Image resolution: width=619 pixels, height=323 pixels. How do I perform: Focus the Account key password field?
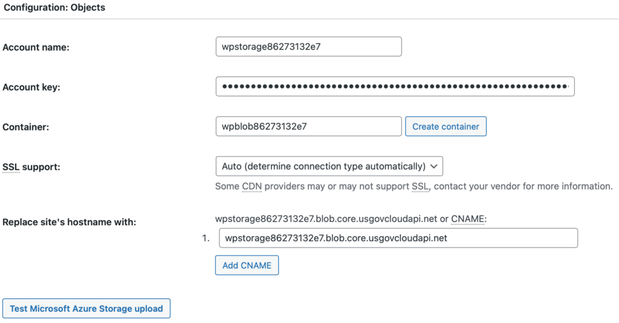[395, 86]
